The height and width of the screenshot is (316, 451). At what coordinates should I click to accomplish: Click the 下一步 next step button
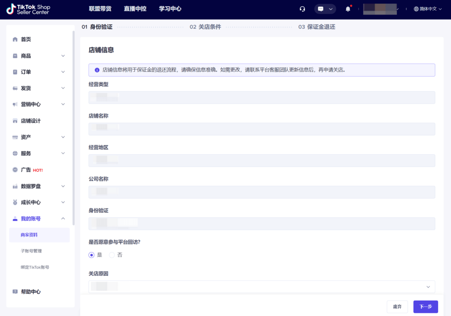[425, 306]
